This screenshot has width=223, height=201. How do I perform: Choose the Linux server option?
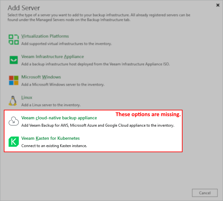(x=27, y=97)
